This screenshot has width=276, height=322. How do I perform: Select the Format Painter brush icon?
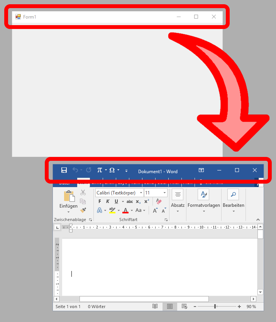(83, 210)
